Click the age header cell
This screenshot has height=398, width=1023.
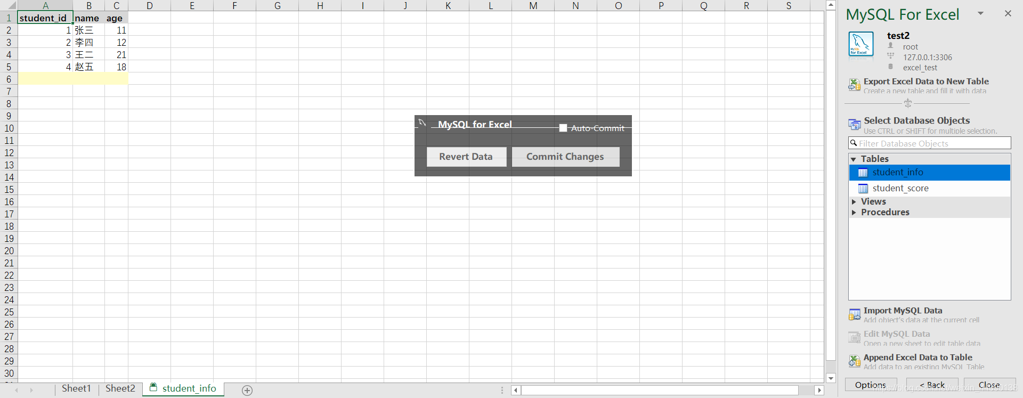coord(116,18)
